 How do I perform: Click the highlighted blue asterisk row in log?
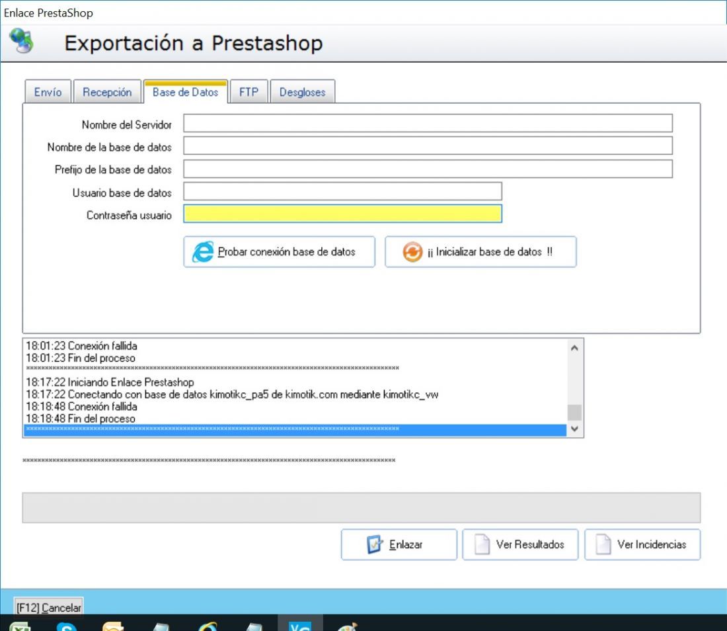tap(295, 430)
